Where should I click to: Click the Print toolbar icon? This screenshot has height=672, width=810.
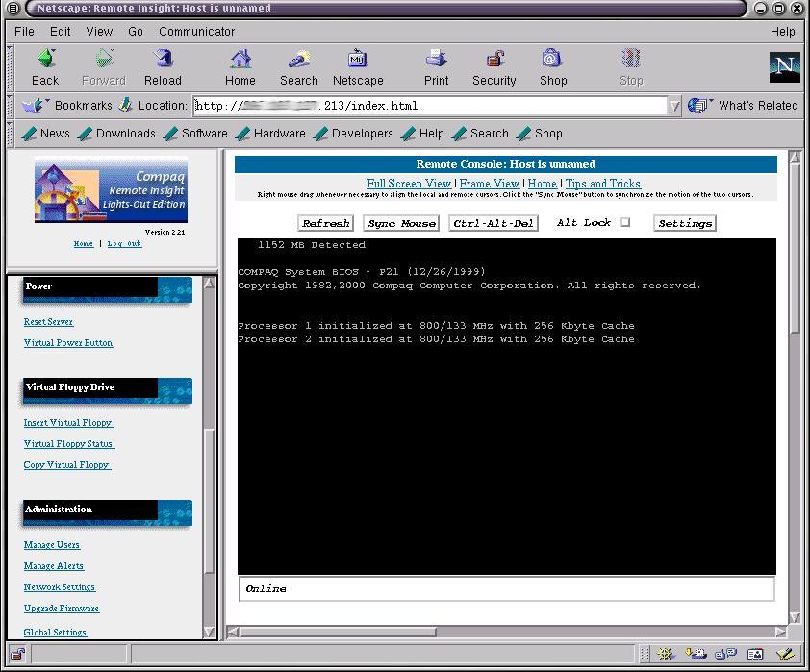click(436, 65)
